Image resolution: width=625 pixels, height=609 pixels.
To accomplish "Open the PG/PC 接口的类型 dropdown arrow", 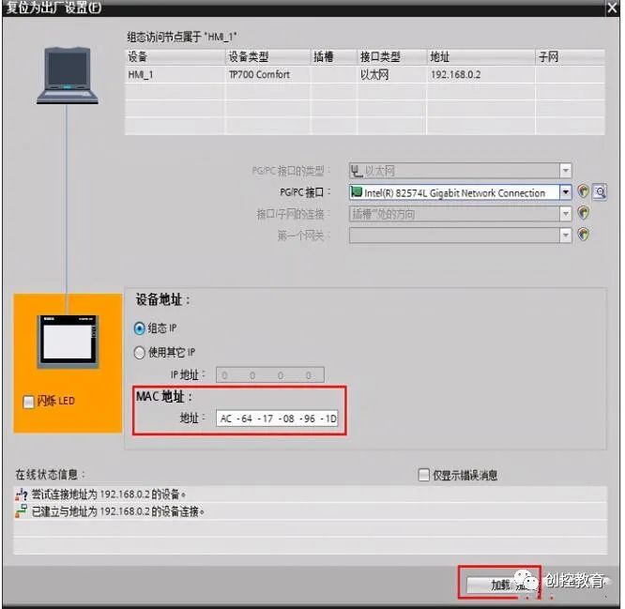I will (565, 171).
